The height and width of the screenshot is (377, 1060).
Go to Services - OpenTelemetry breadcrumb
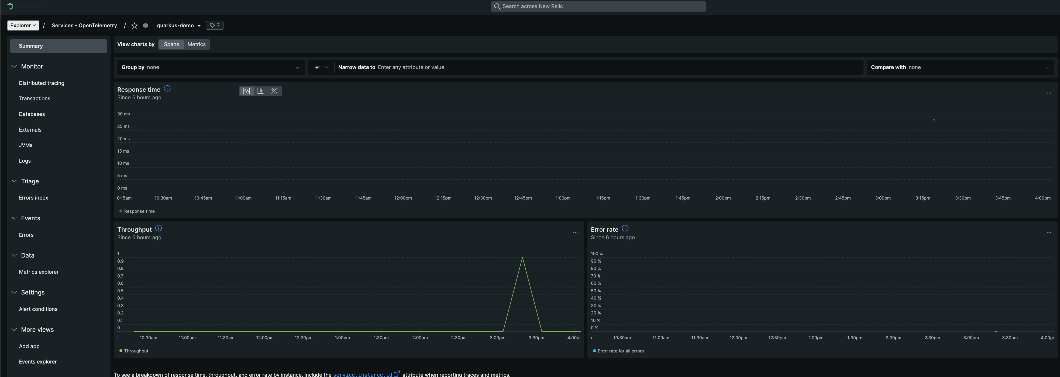[84, 26]
